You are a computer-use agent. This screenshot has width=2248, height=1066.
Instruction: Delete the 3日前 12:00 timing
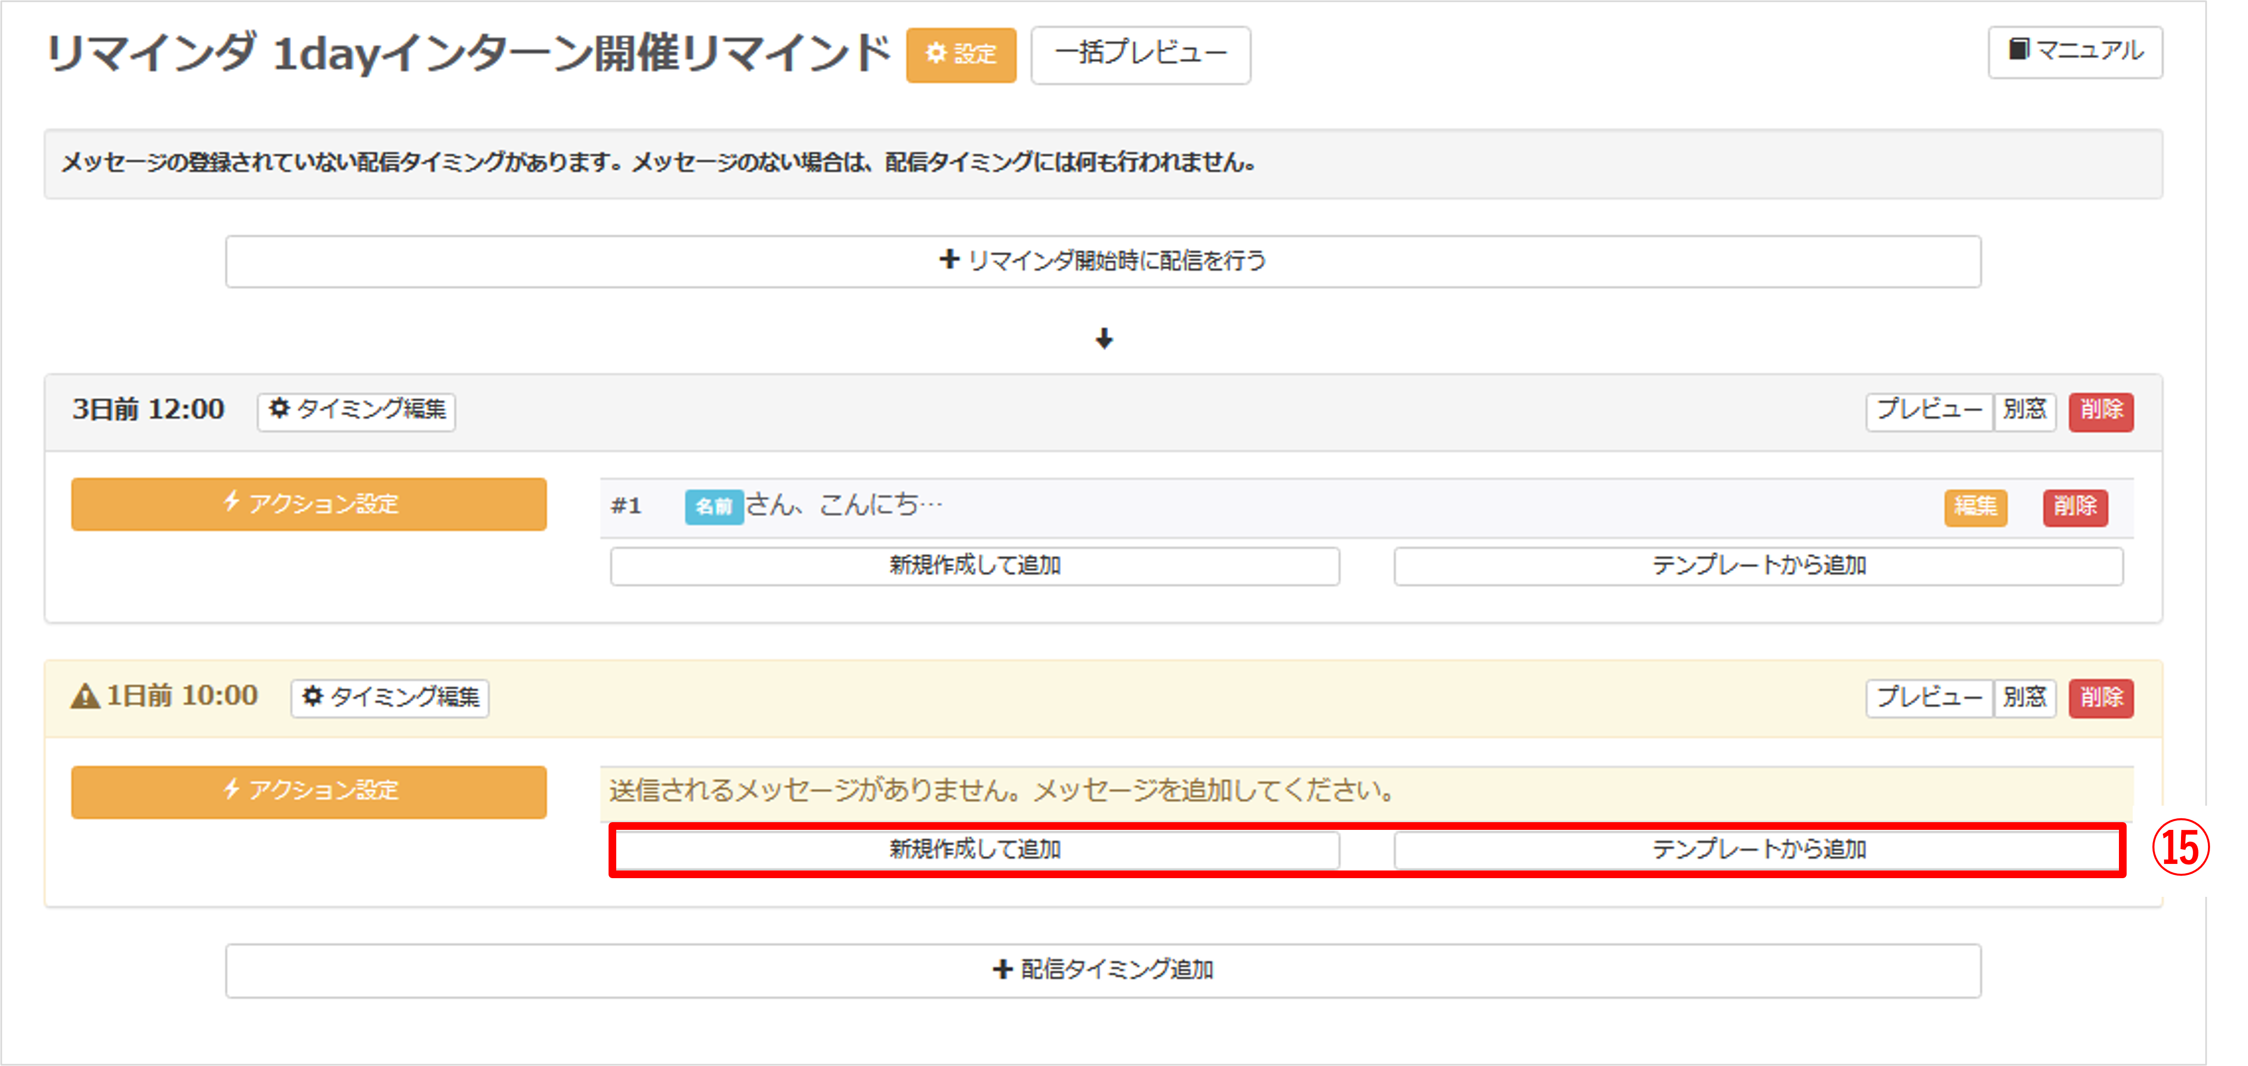click(x=2101, y=411)
